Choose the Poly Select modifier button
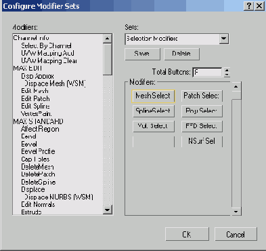Screen dimensions: 266x251 (202, 111)
